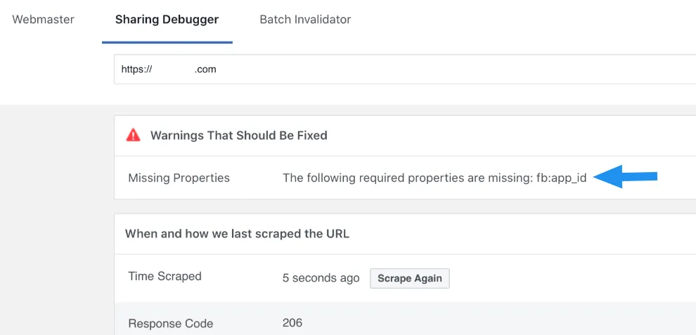The height and width of the screenshot is (335, 696).
Task: Click the red warning triangle icon
Action: pyautogui.click(x=133, y=136)
